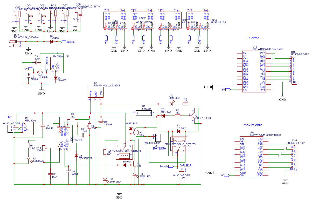Image resolution: width=312 pixels, height=216 pixels.
Task: Select the D6 1N5400 diode symbol
Action: [x=52, y=42]
